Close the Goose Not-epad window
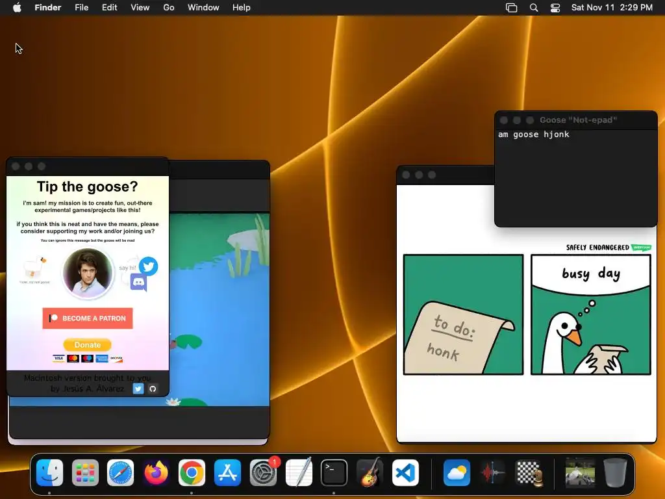The width and height of the screenshot is (665, 499). (504, 120)
